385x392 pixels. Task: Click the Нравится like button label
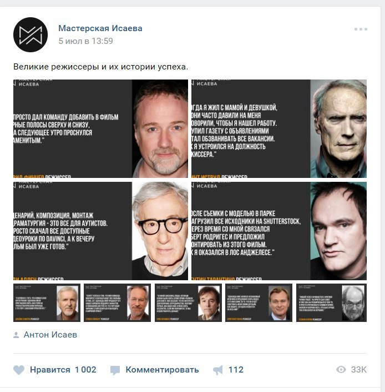(x=50, y=370)
